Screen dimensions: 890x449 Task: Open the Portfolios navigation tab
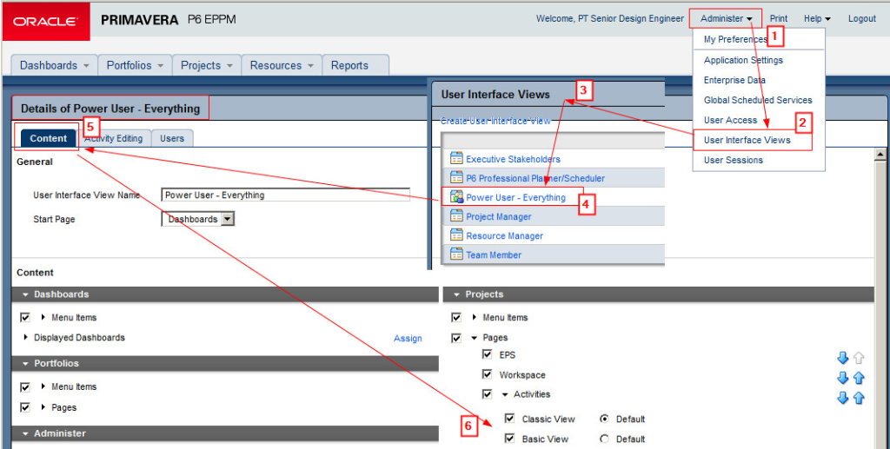[135, 65]
